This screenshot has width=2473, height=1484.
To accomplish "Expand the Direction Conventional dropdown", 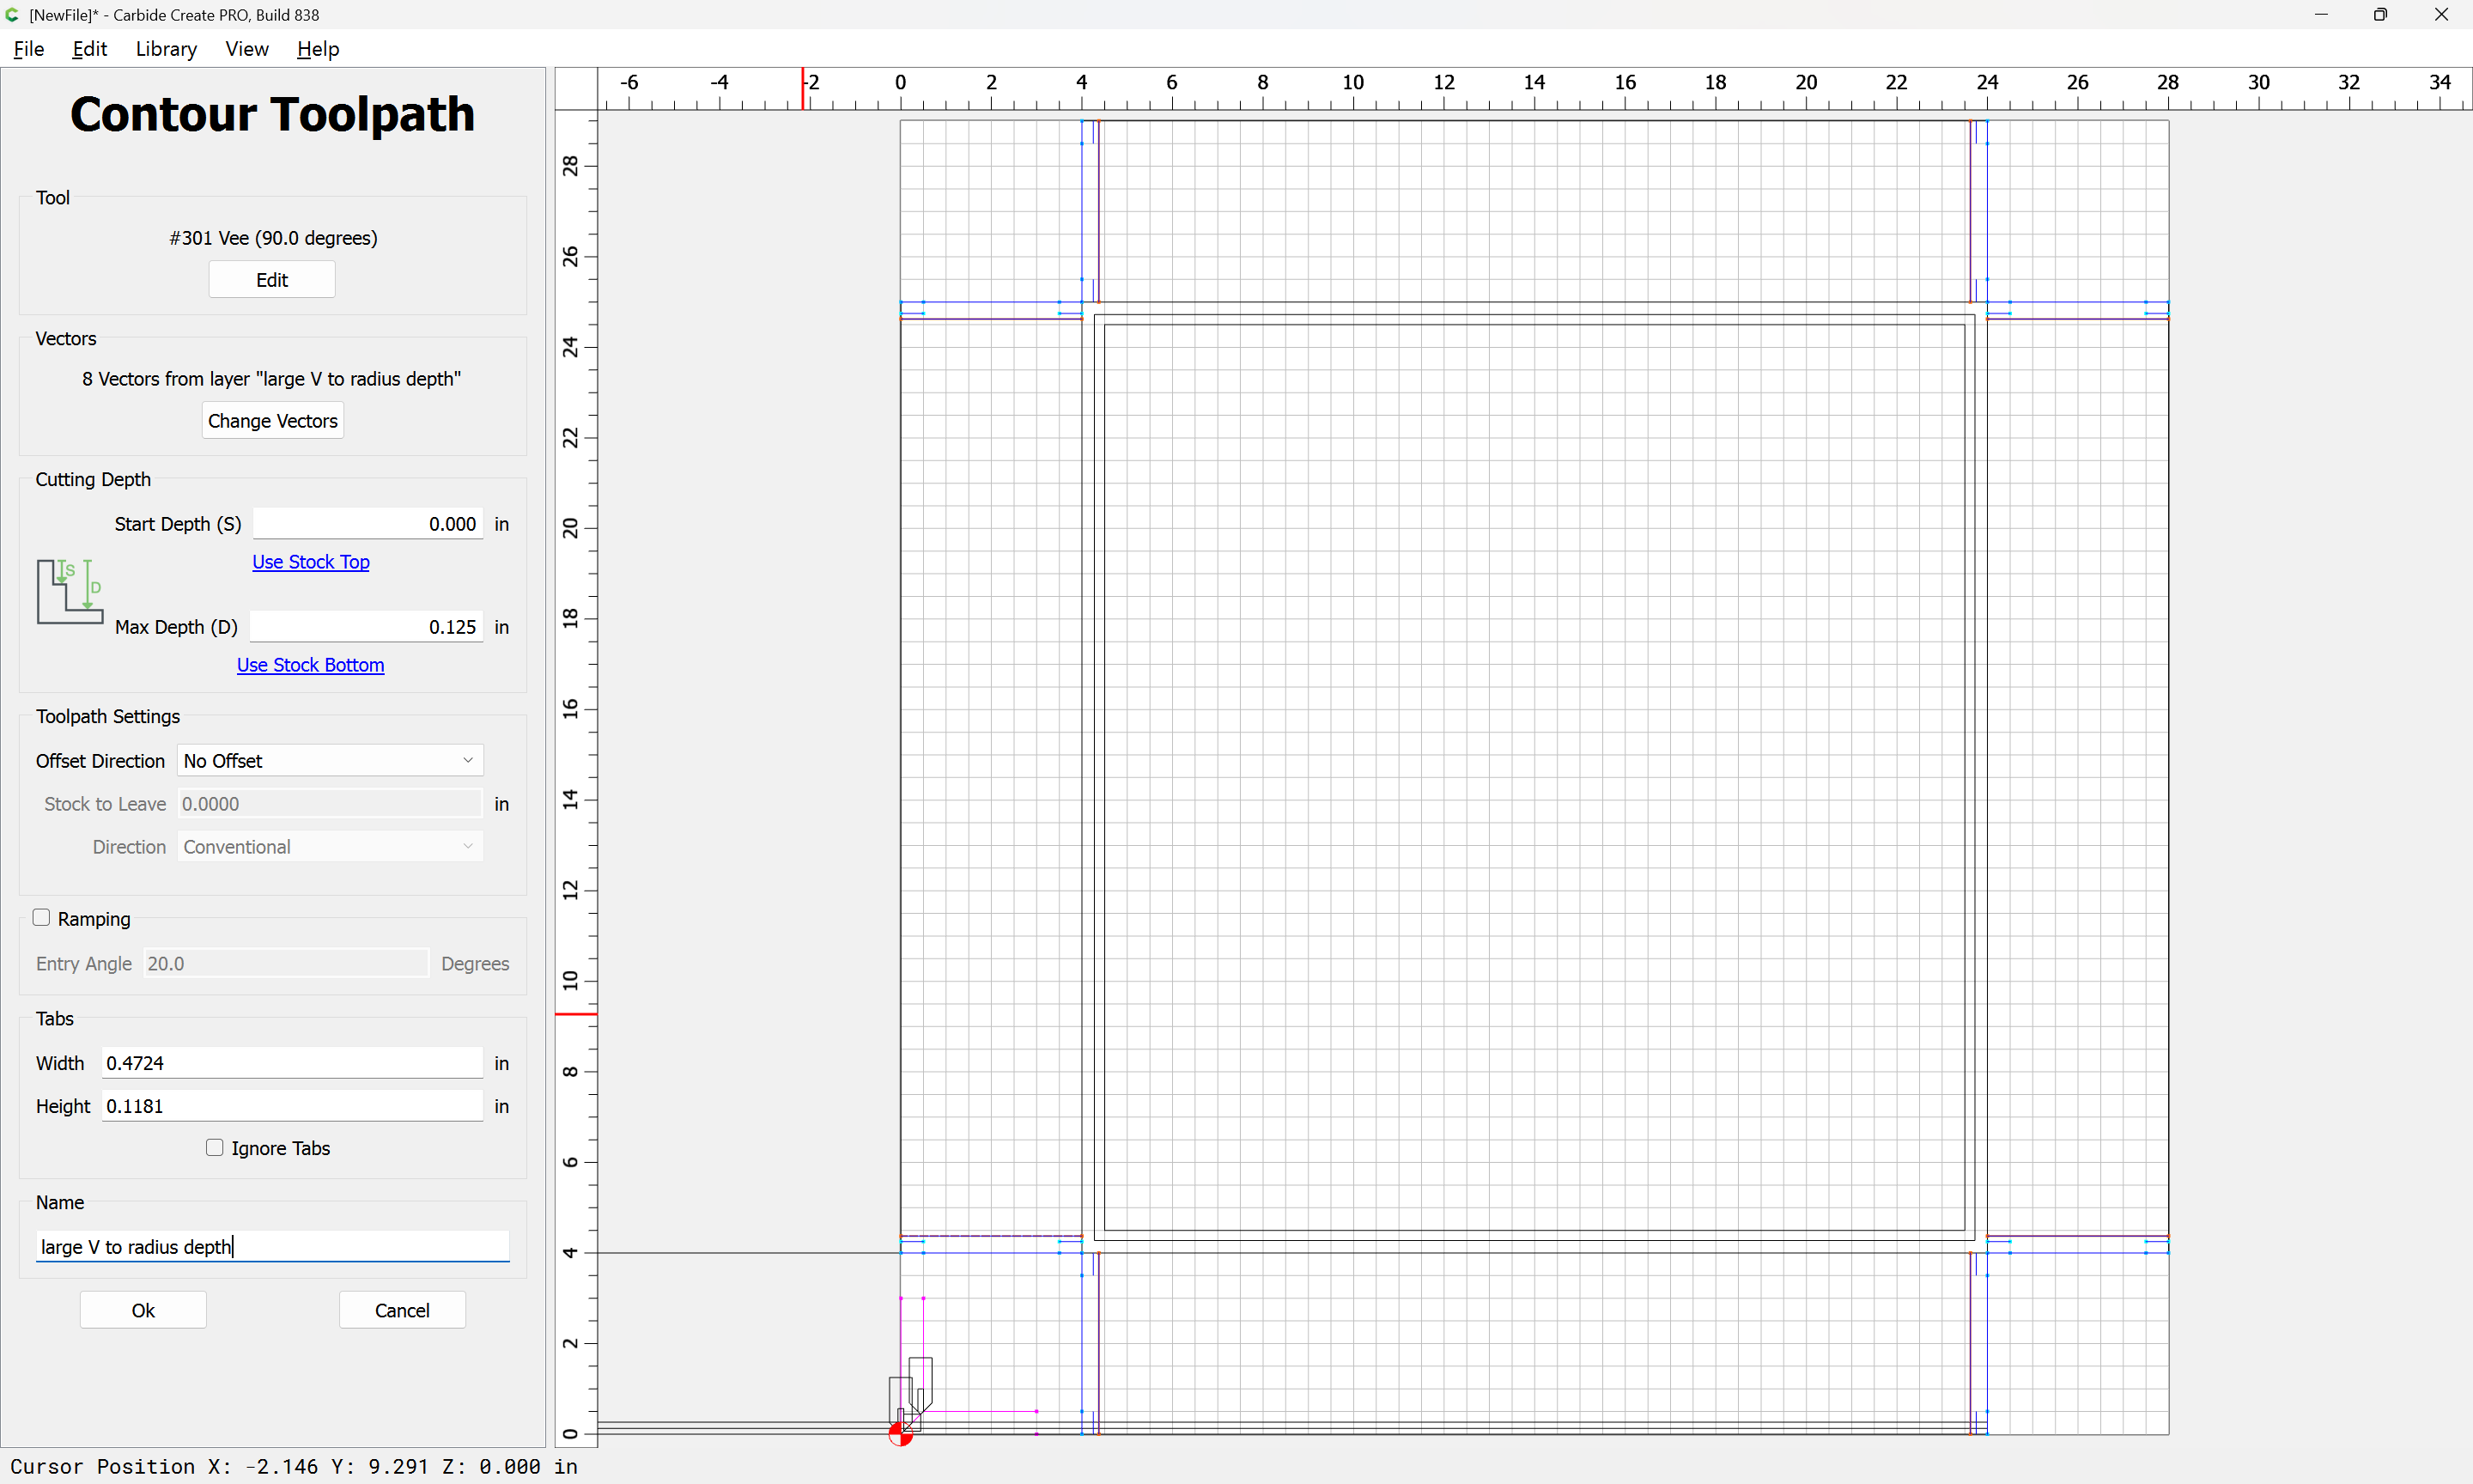I will [330, 846].
